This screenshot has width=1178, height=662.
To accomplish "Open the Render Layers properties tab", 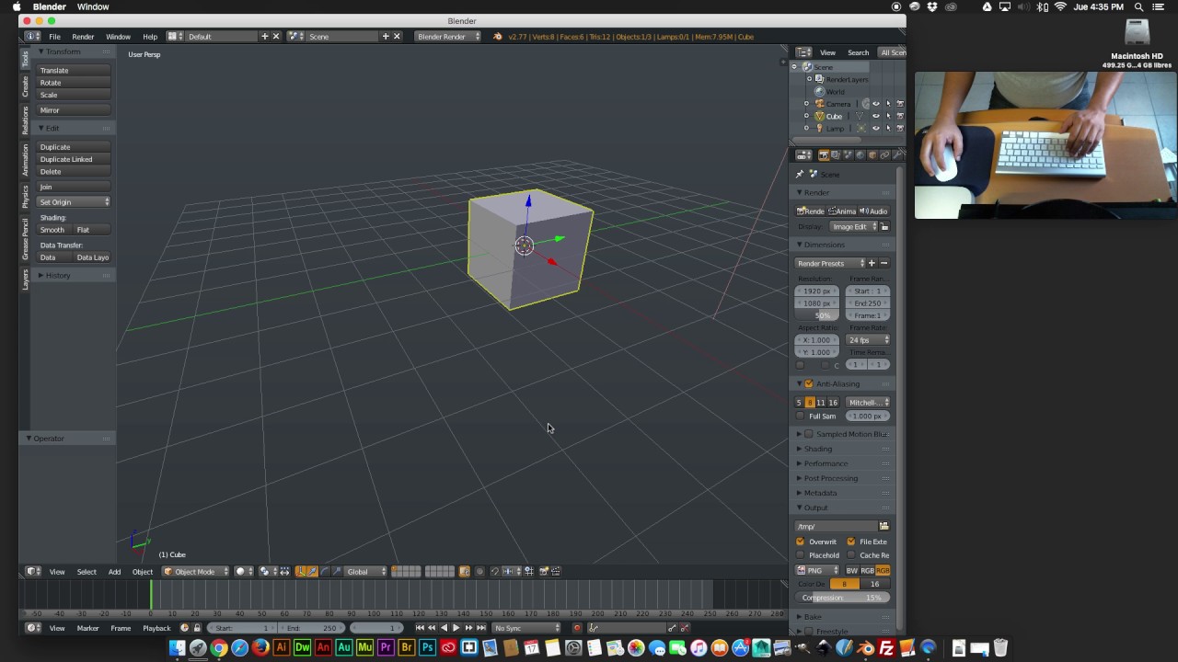I will click(x=836, y=154).
